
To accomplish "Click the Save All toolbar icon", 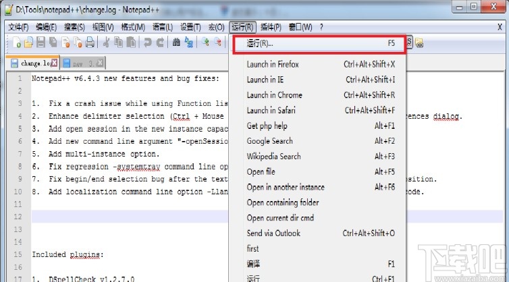I will point(53,43).
